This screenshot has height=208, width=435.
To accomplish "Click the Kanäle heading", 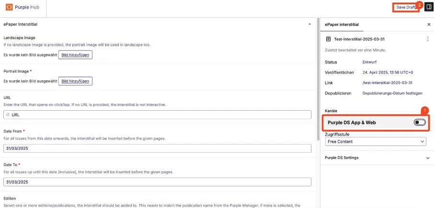I will click(331, 111).
